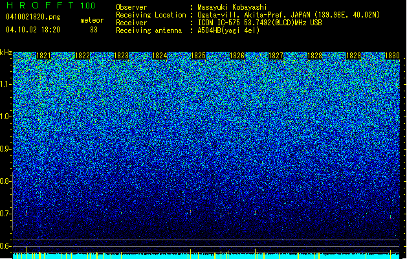Click the meteor echo just before 1830
Image resolution: width=407 pixels, height=259 pixels.
390,216
